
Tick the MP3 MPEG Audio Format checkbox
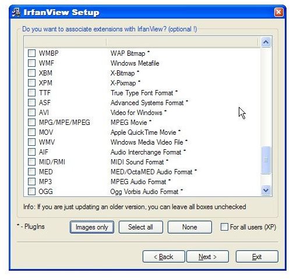tap(31, 181)
